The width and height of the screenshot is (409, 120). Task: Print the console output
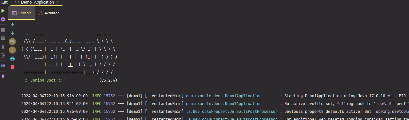point(12,59)
